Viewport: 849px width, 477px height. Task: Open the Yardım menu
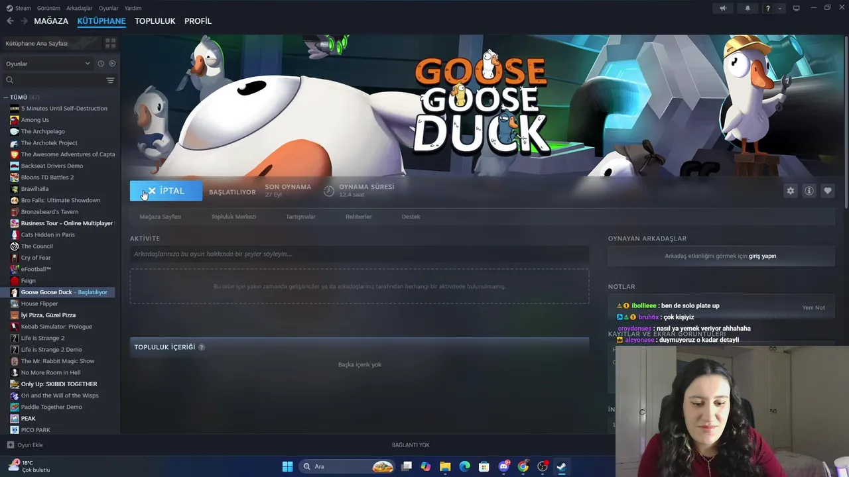tap(133, 8)
